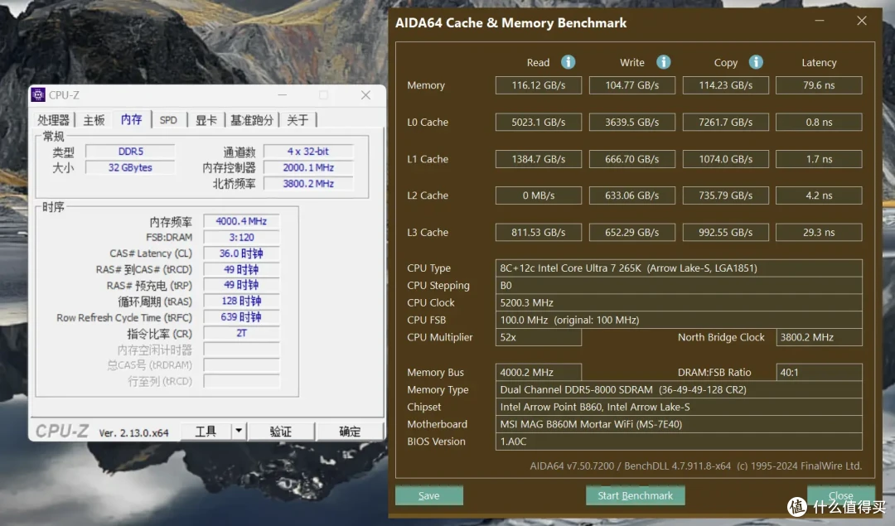Open the 工具 dropdown arrow in CPU-Z

click(x=239, y=431)
